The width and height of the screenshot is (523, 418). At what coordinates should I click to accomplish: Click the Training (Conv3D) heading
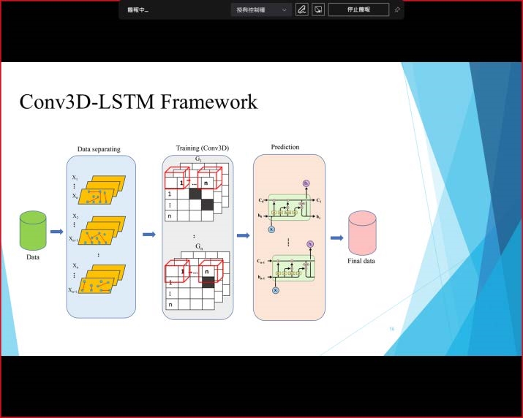(x=203, y=148)
